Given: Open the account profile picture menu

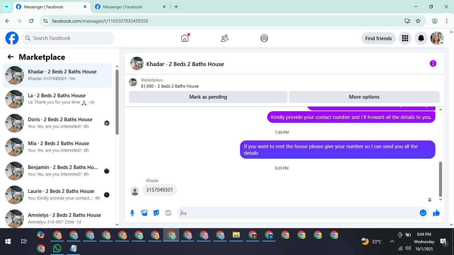Looking at the screenshot, I should 437,38.
